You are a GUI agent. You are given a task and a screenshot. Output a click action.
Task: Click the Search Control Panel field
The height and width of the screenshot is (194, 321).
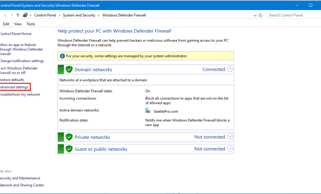(x=294, y=15)
